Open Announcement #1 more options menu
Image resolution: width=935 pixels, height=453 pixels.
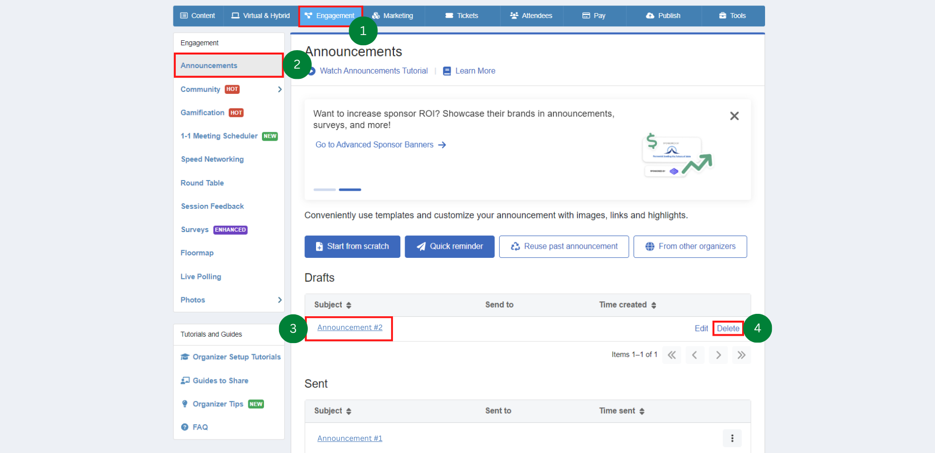(x=732, y=438)
